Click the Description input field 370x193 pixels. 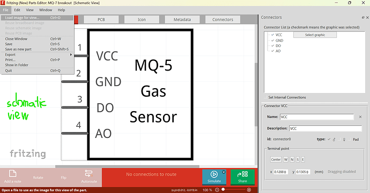[325, 128]
